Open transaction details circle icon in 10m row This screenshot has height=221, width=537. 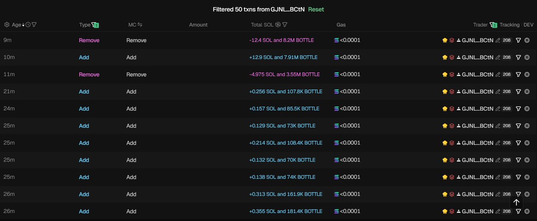click(527, 58)
